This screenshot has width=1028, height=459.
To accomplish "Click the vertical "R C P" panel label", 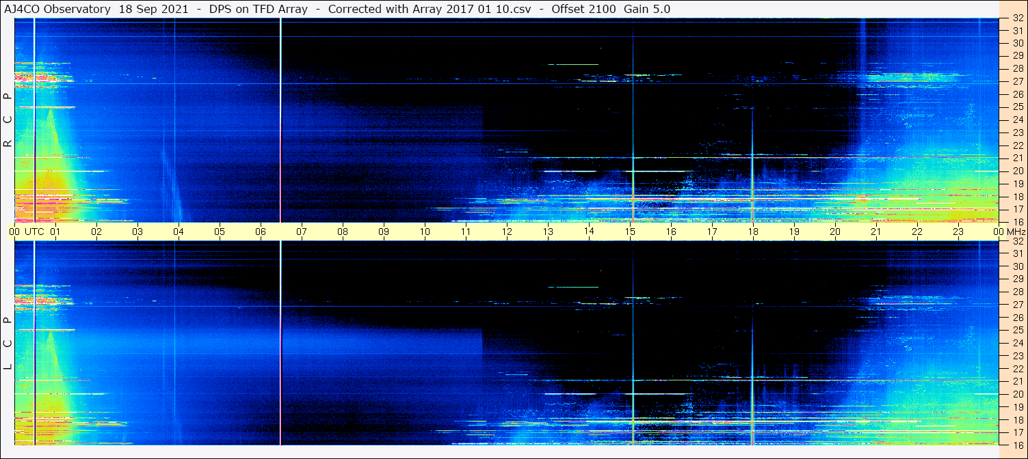I will (8, 120).
